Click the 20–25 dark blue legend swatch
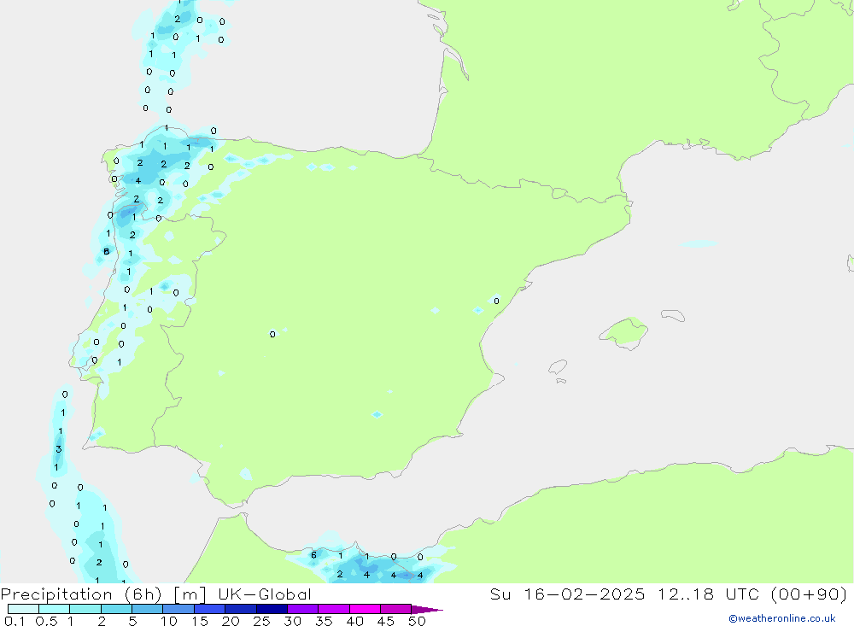Screen dimensions: 854x626 (x=241, y=609)
